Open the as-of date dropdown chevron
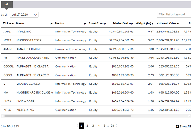The width and height of the screenshot is (193, 130). click(35, 15)
